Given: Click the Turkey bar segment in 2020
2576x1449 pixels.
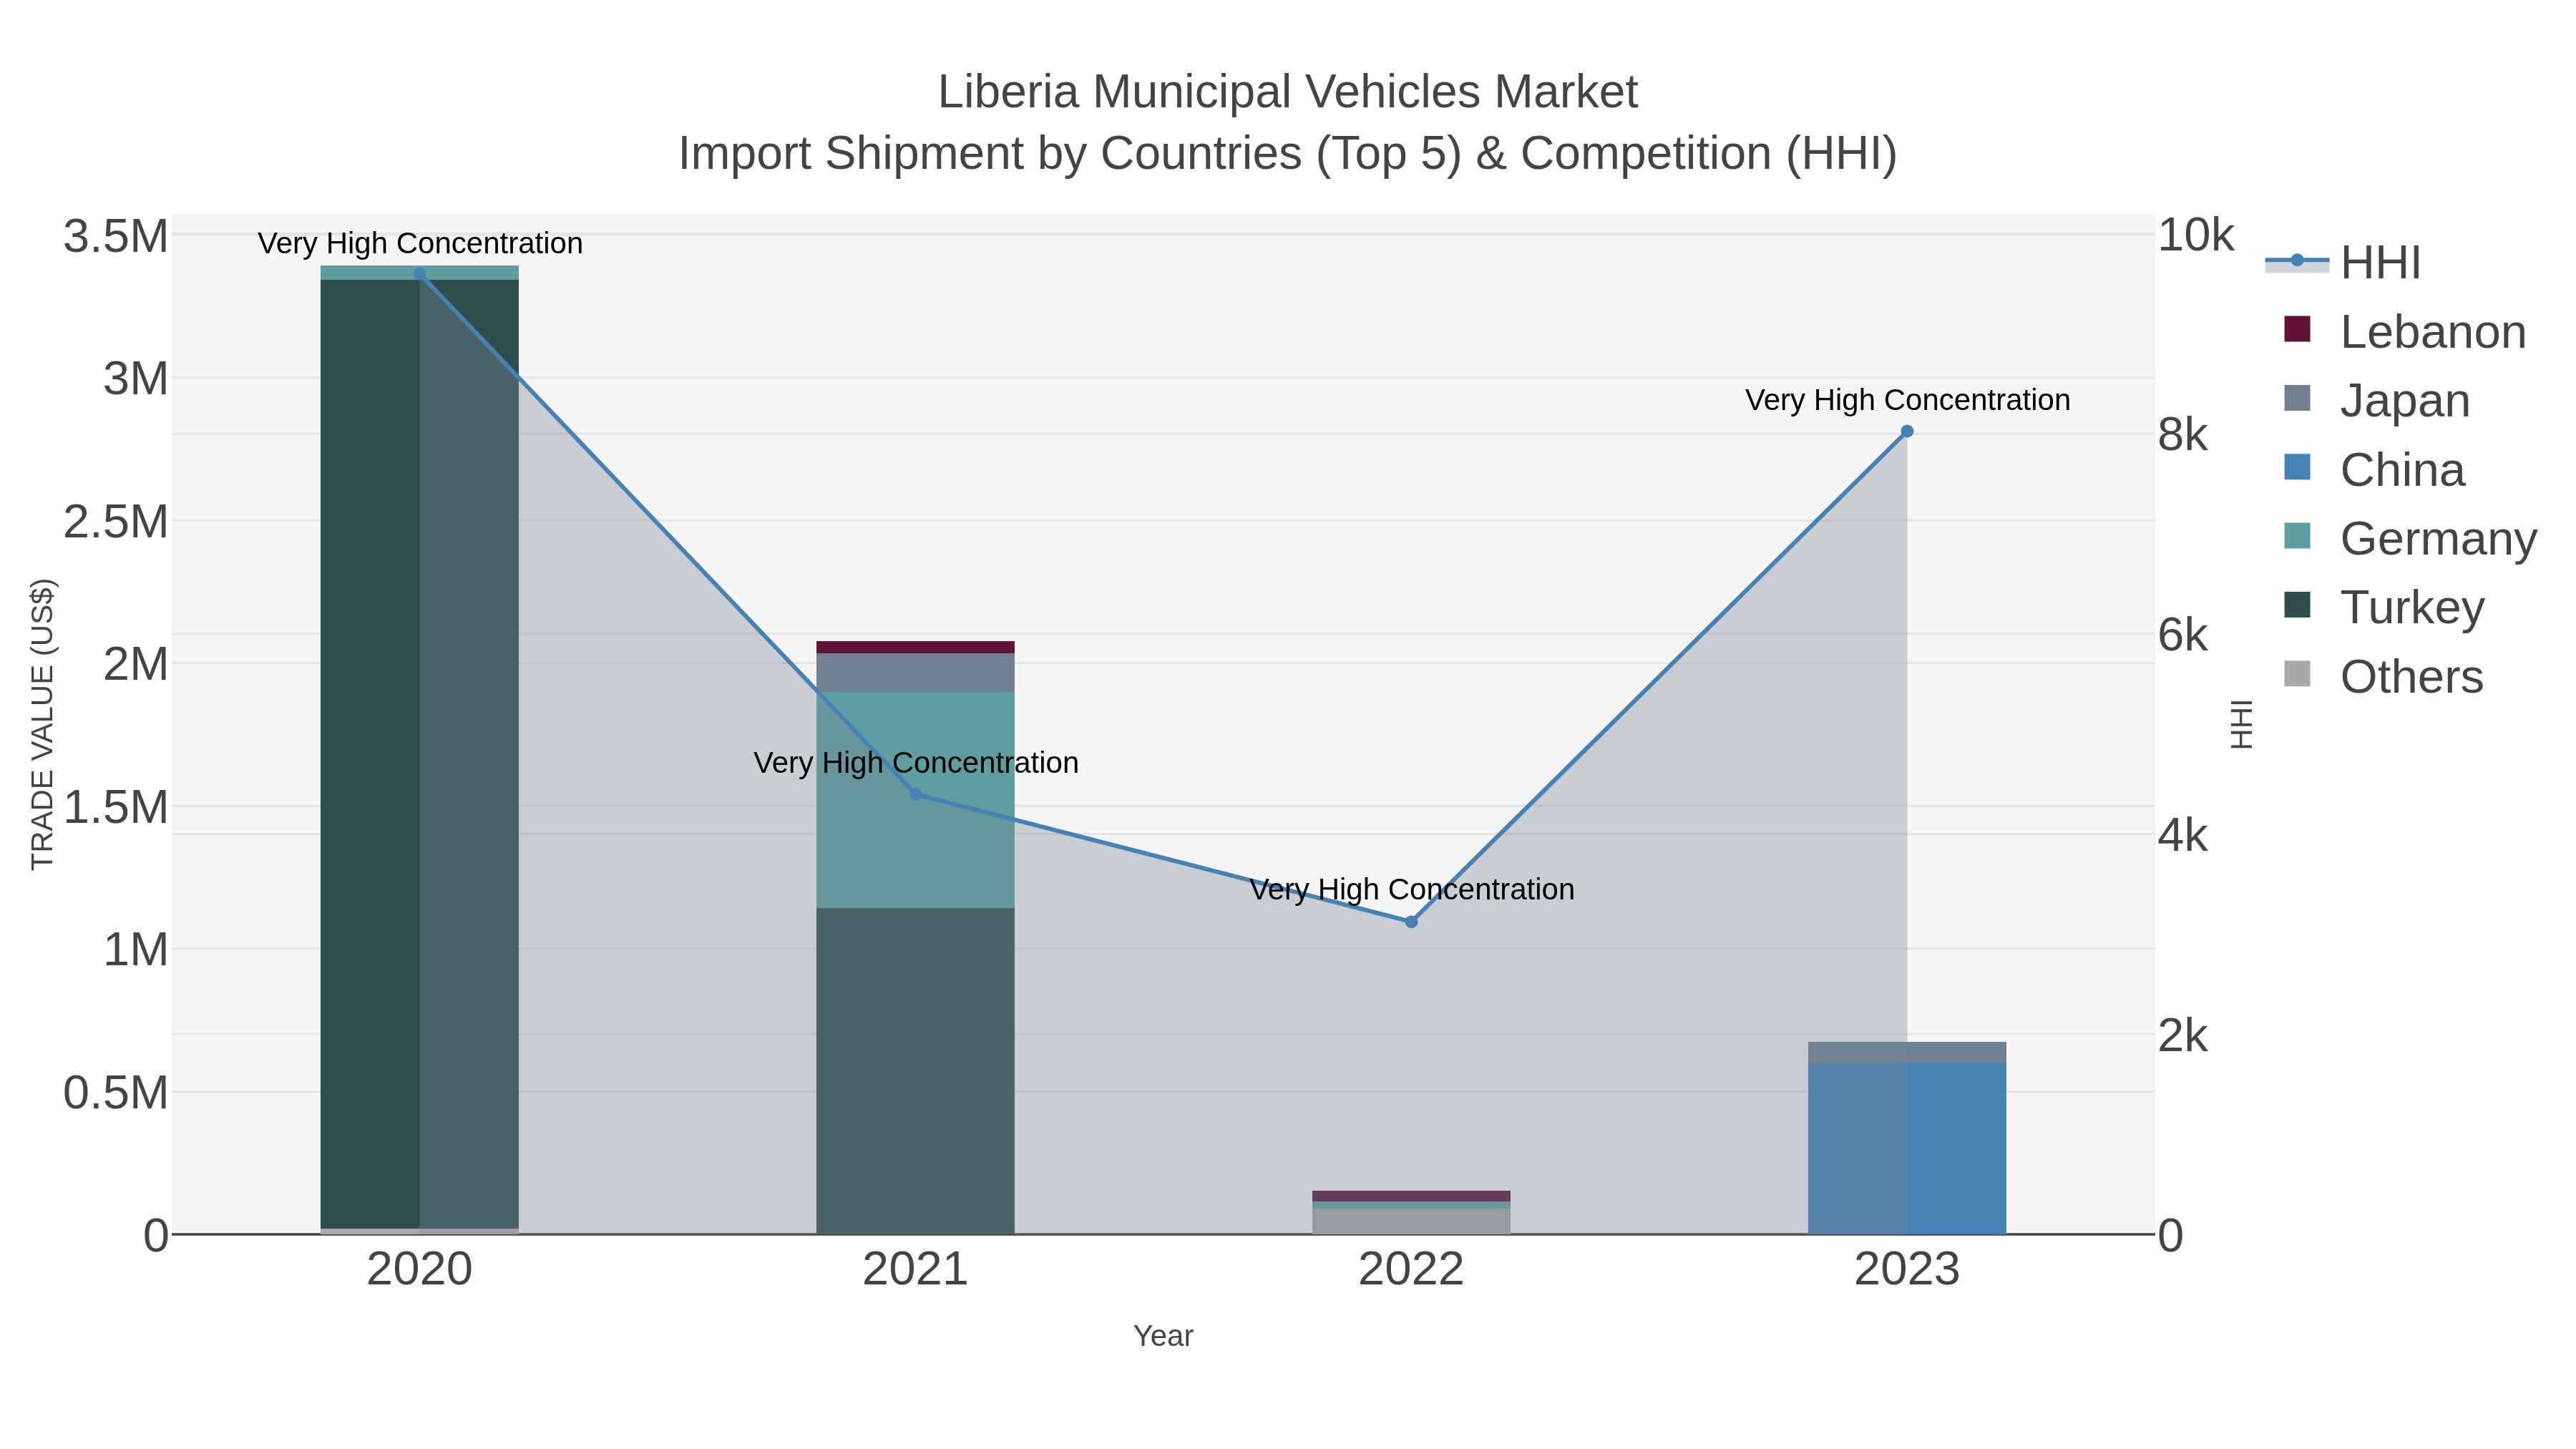Looking at the screenshot, I should [419, 754].
